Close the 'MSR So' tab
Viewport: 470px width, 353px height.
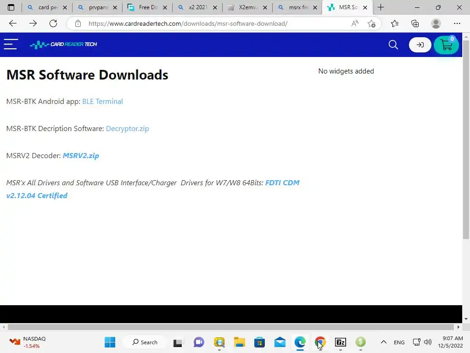pos(365,7)
